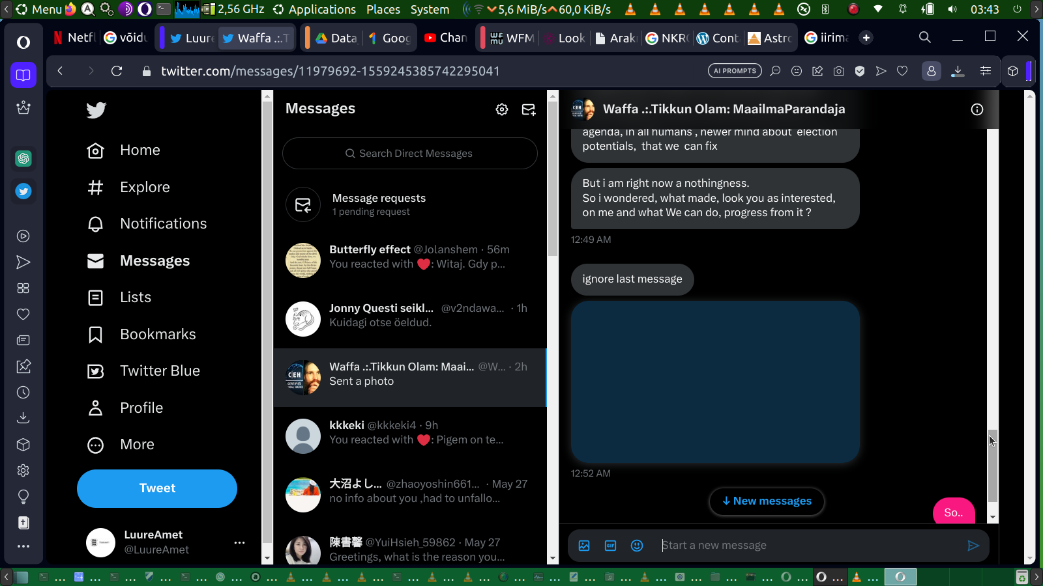The height and width of the screenshot is (586, 1043).
Task: Open the GIF picker in composer
Action: click(611, 546)
